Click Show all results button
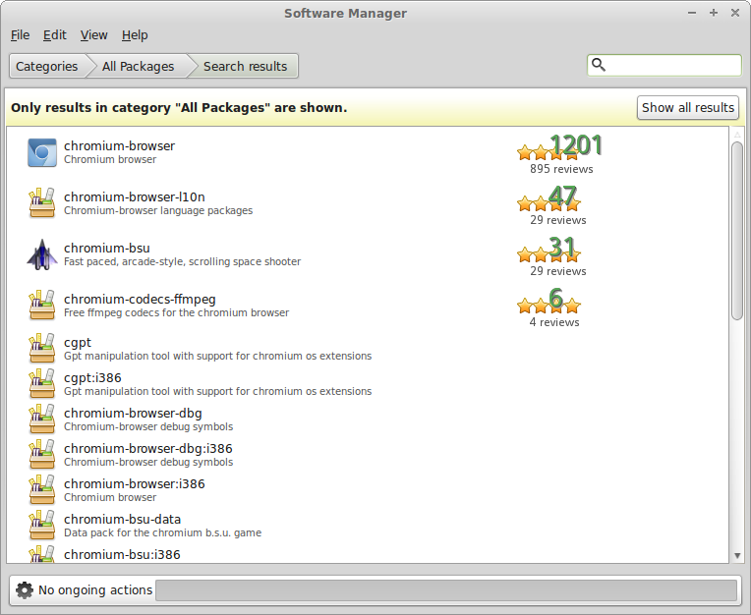Viewport: 751px width, 615px height. (x=688, y=108)
